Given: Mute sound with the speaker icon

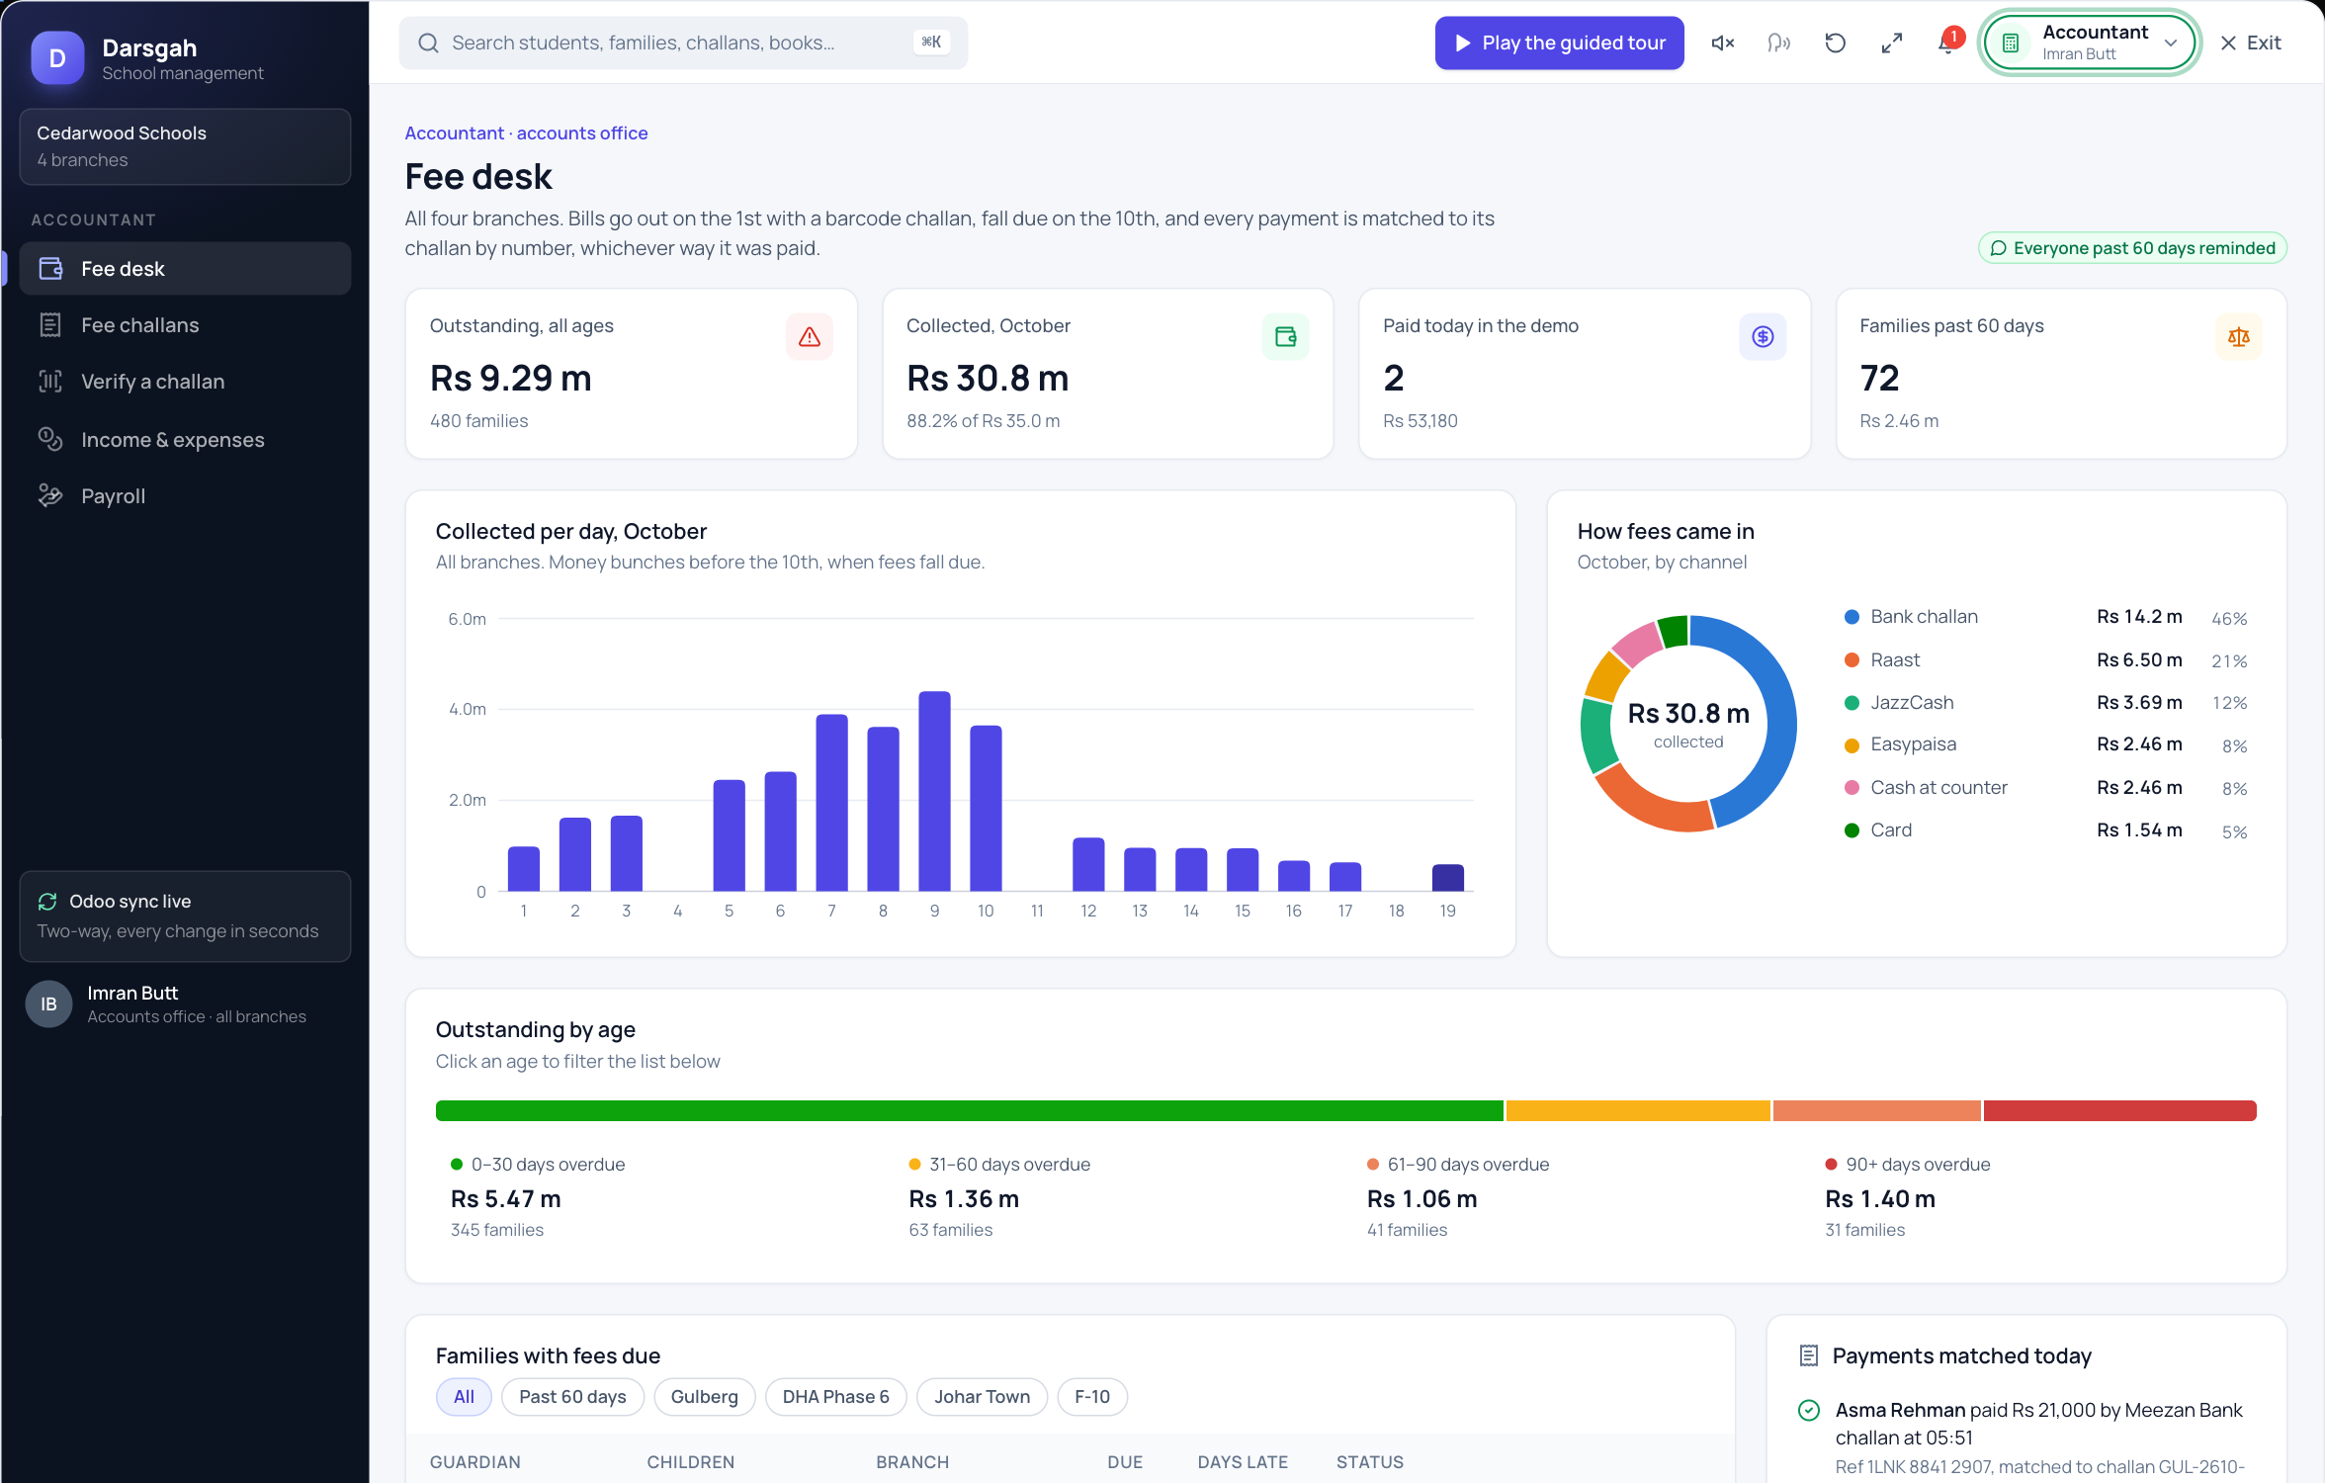Looking at the screenshot, I should point(1723,43).
